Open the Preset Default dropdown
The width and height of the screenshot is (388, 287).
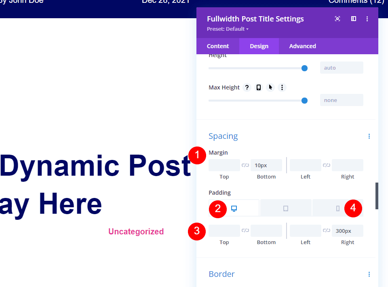(x=228, y=29)
